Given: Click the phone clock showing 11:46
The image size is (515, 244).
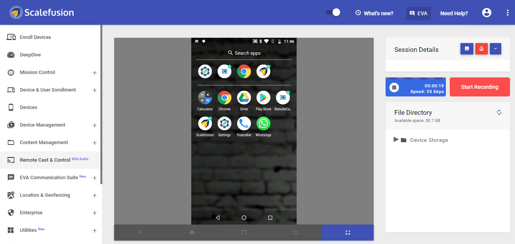Looking at the screenshot, I should point(289,41).
